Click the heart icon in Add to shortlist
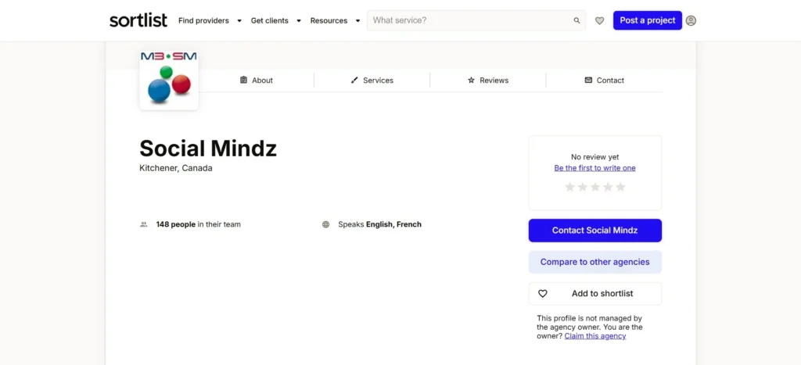The image size is (801, 365). coord(543,294)
